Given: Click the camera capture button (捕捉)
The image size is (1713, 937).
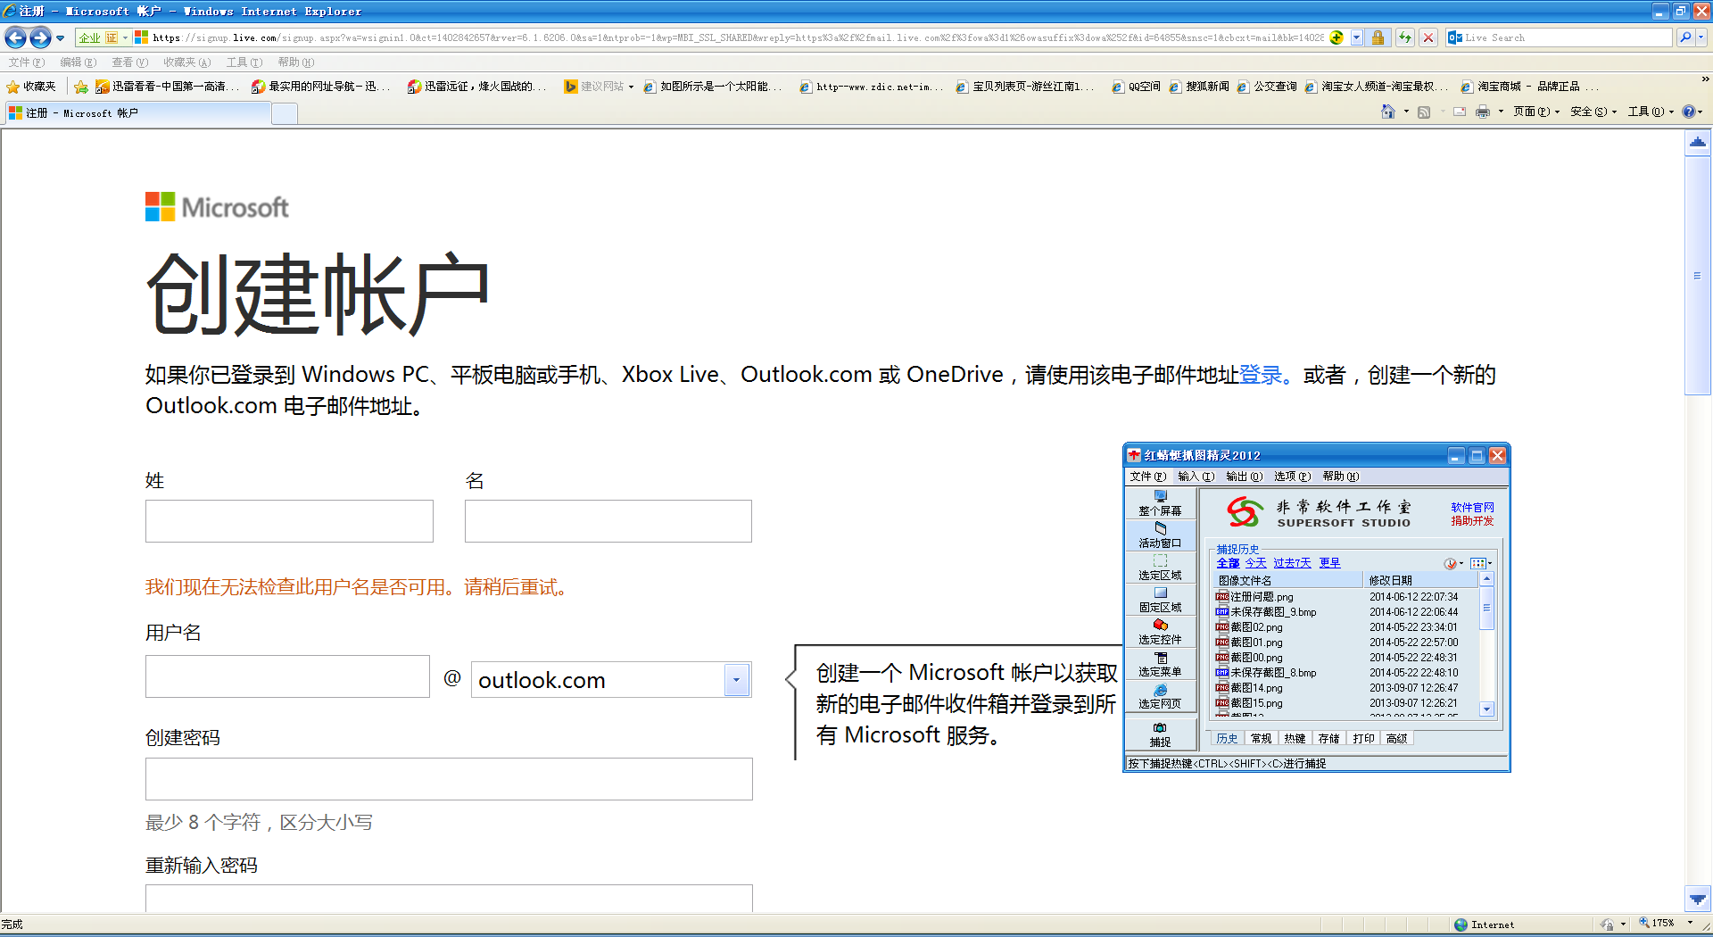Looking at the screenshot, I should point(1161,732).
